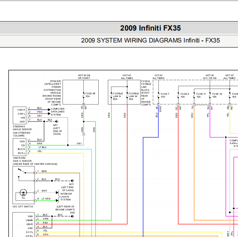The width and height of the screenshot is (238, 237).
Task: Click the "DP RL" terminal label
Action: (29, 236)
